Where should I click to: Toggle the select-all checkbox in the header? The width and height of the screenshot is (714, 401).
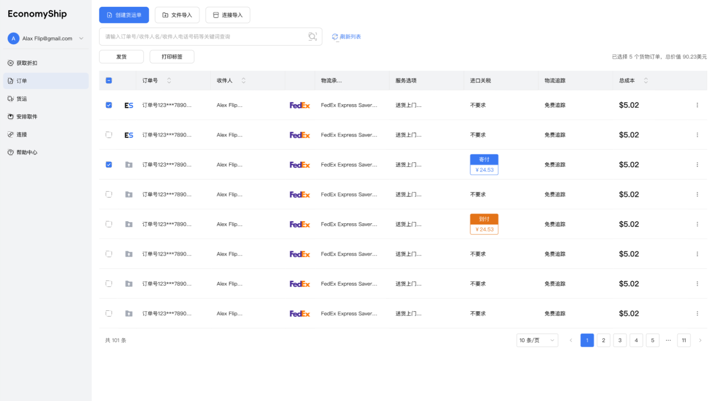click(x=109, y=80)
